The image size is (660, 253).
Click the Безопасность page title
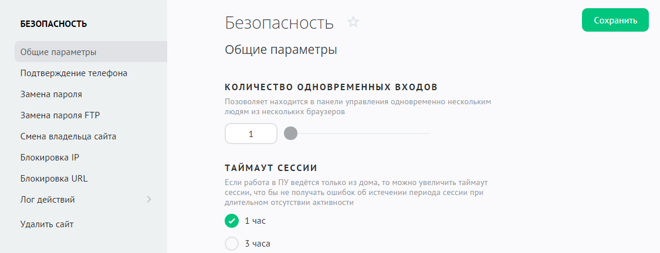point(279,23)
